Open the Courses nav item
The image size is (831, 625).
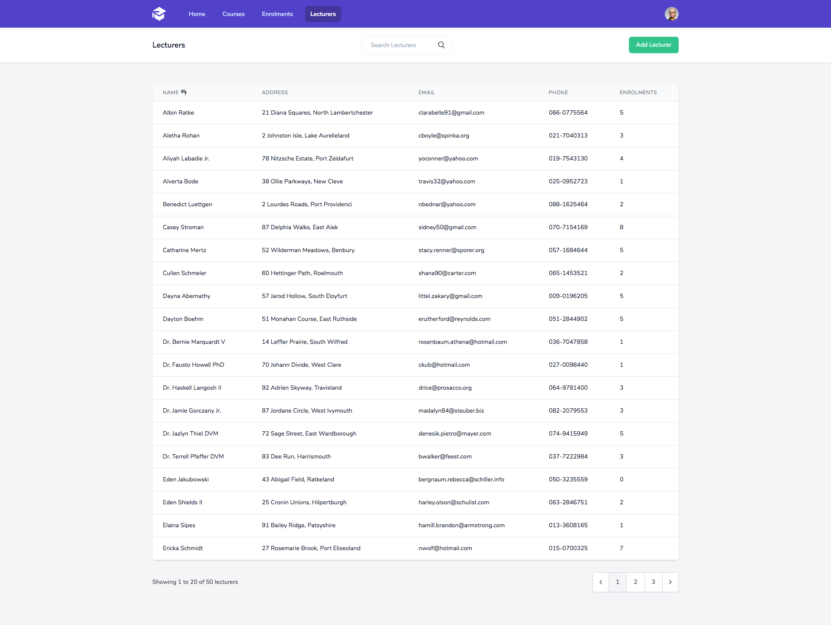234,14
